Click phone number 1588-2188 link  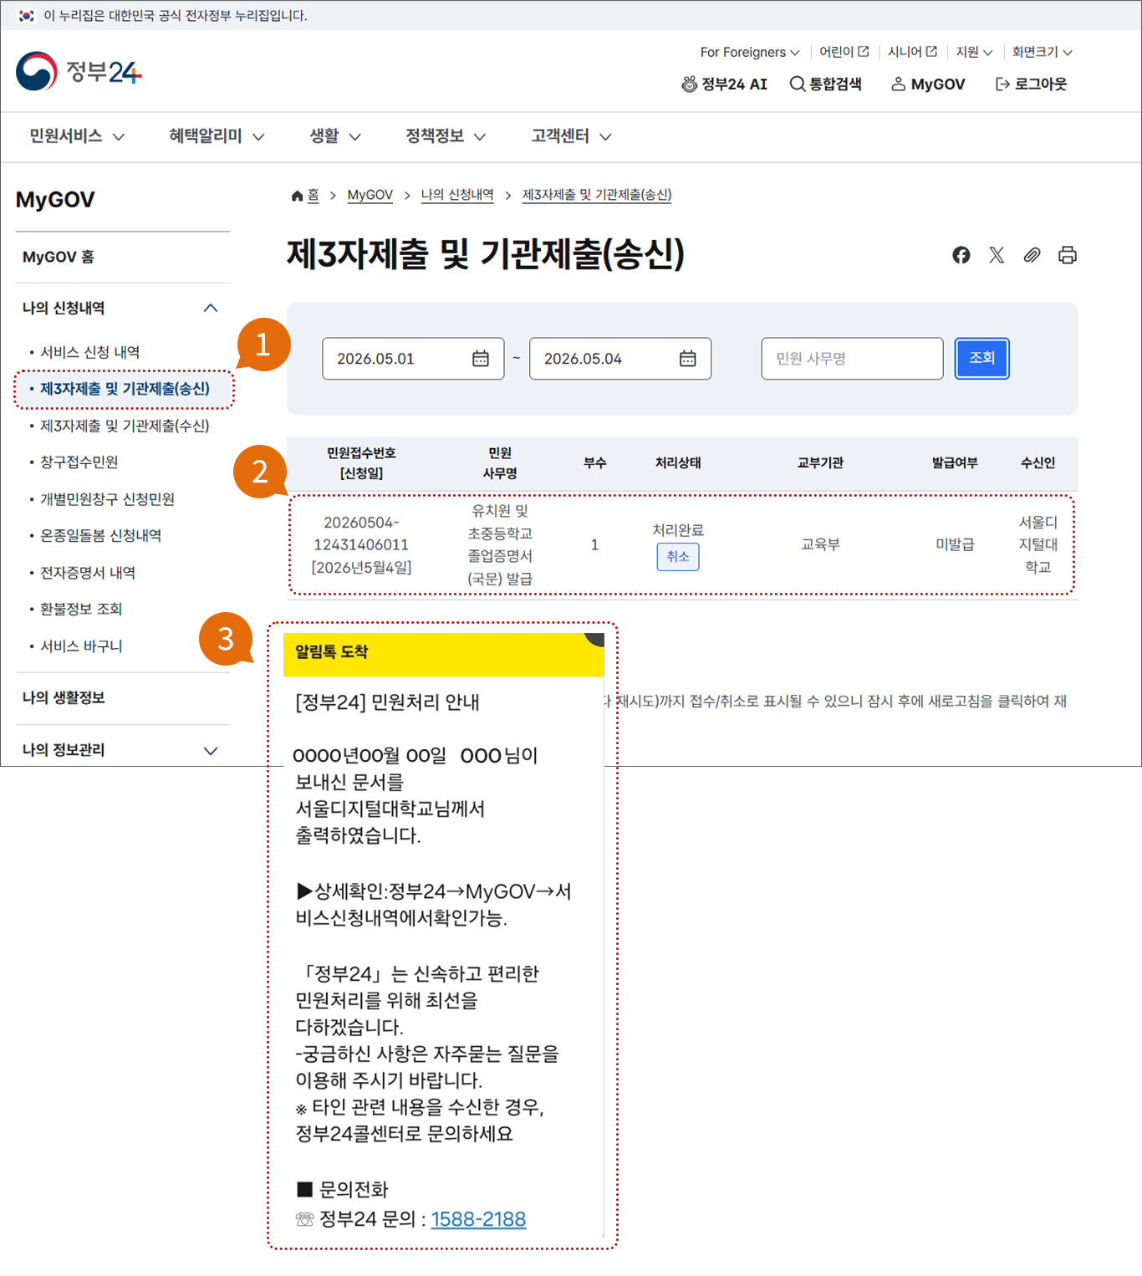pyautogui.click(x=478, y=1220)
